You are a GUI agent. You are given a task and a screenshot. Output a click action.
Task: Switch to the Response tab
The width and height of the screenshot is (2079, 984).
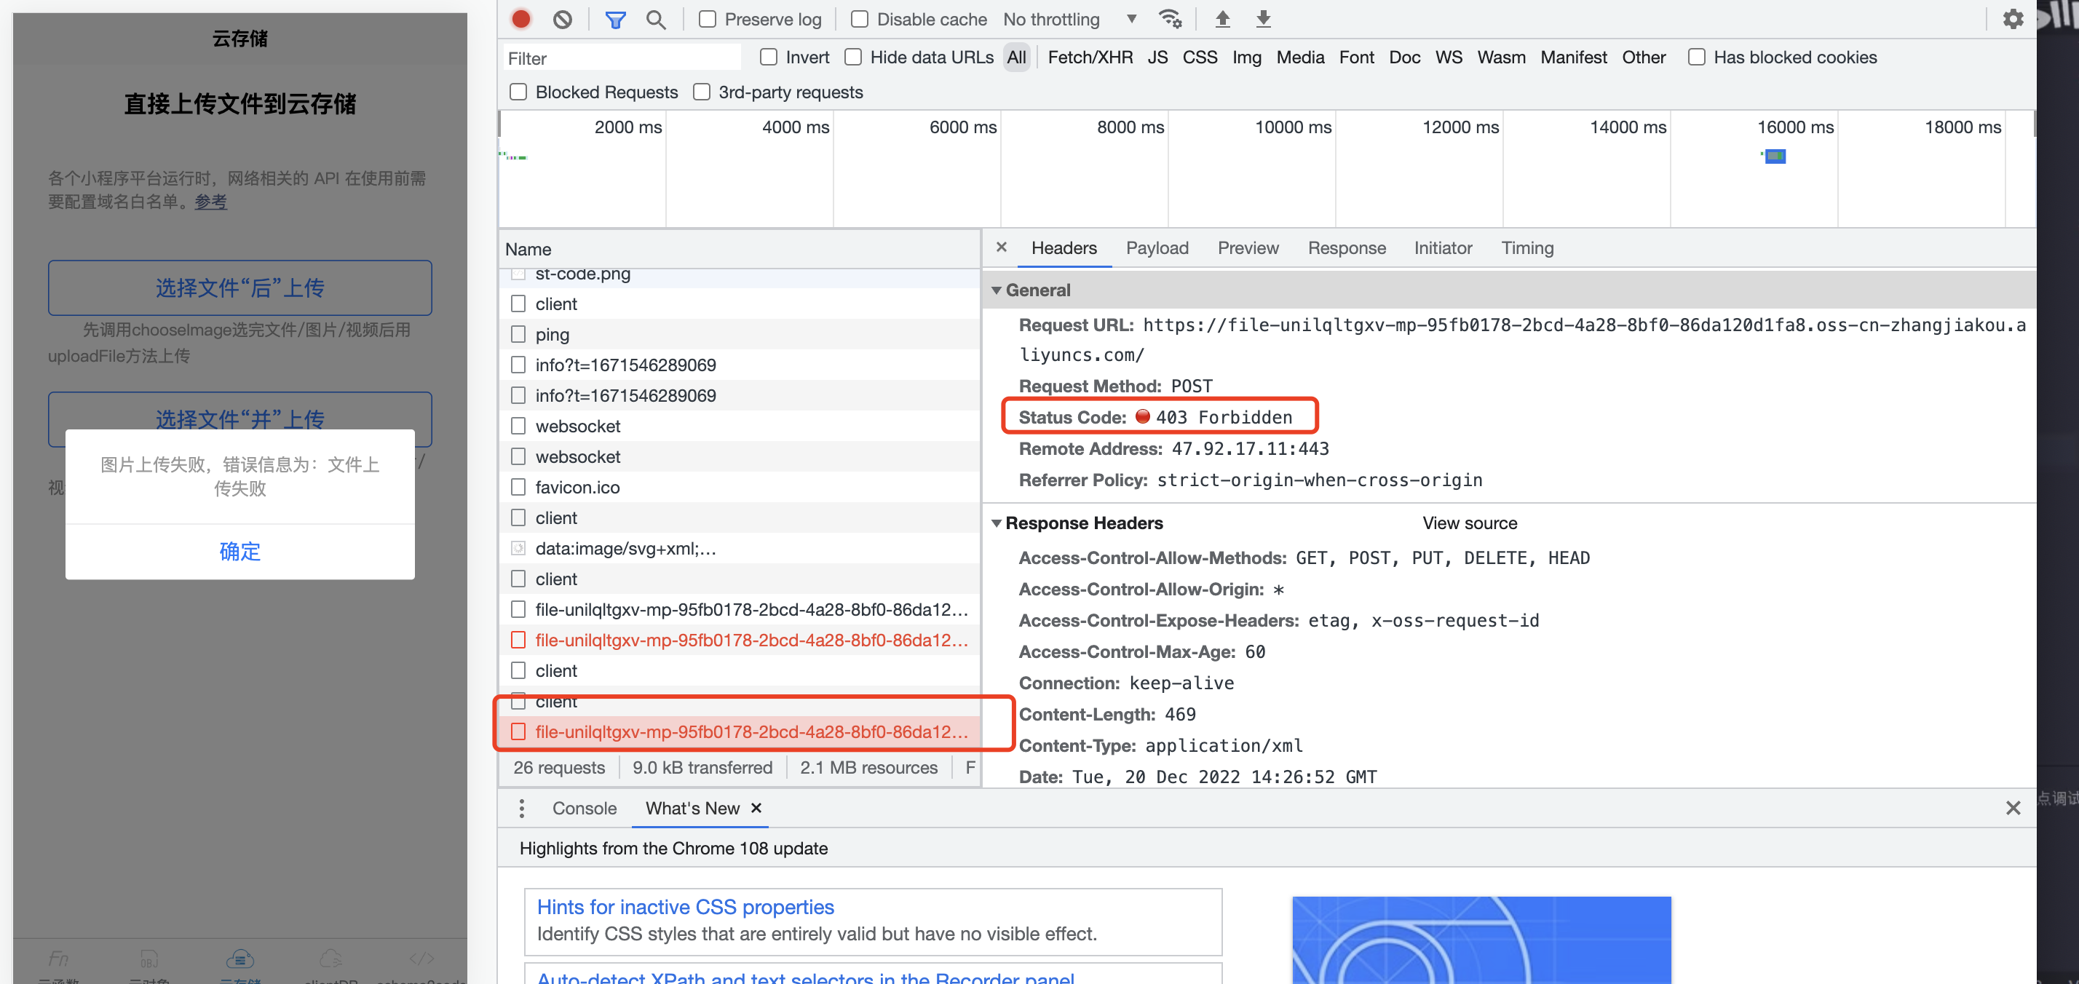[x=1346, y=247]
